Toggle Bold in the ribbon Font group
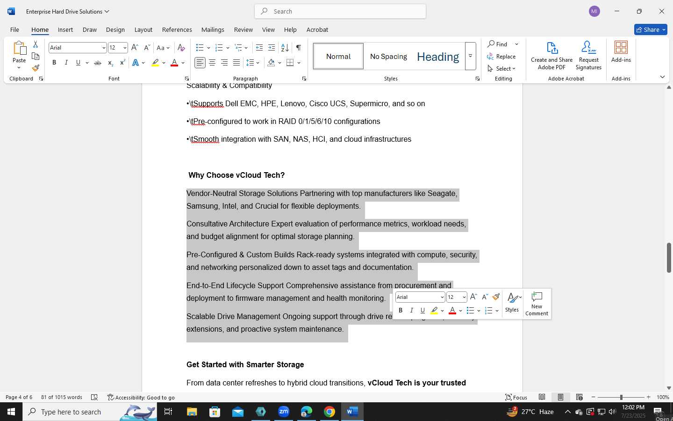Screen dimensions: 673x421 [54, 63]
